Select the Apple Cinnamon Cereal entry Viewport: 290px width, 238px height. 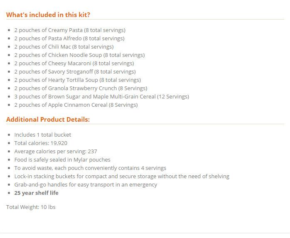click(x=76, y=105)
